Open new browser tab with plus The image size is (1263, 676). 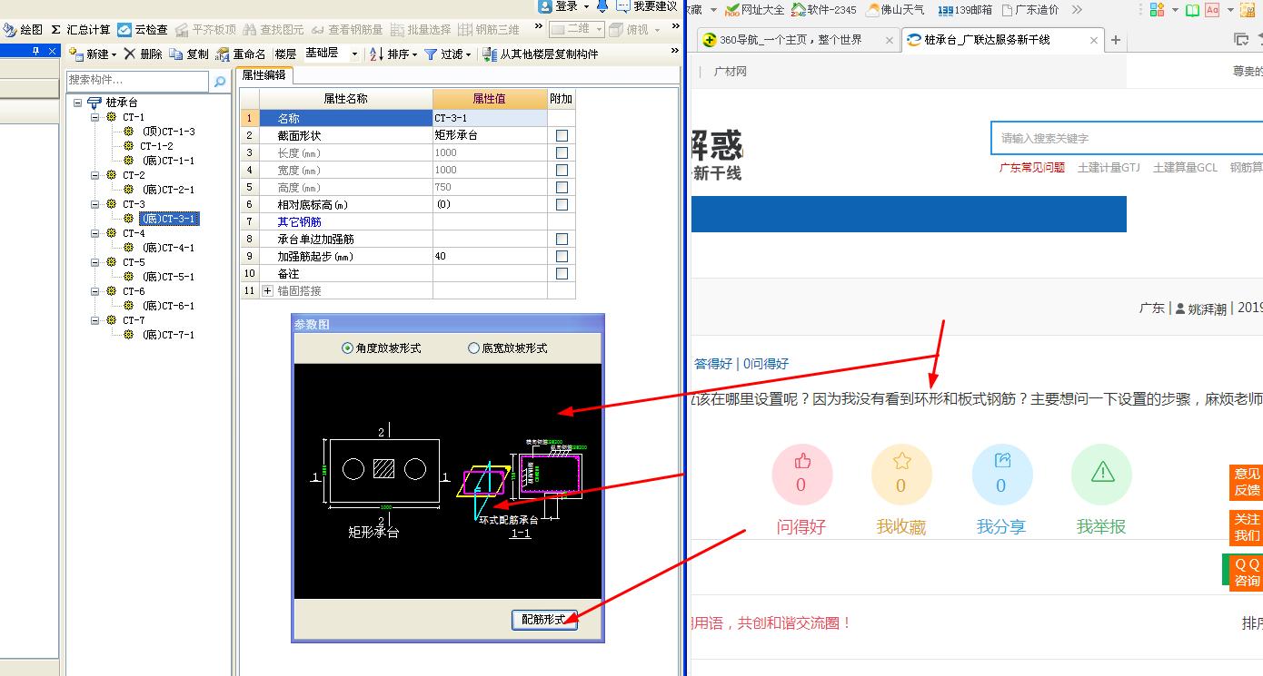[1116, 40]
